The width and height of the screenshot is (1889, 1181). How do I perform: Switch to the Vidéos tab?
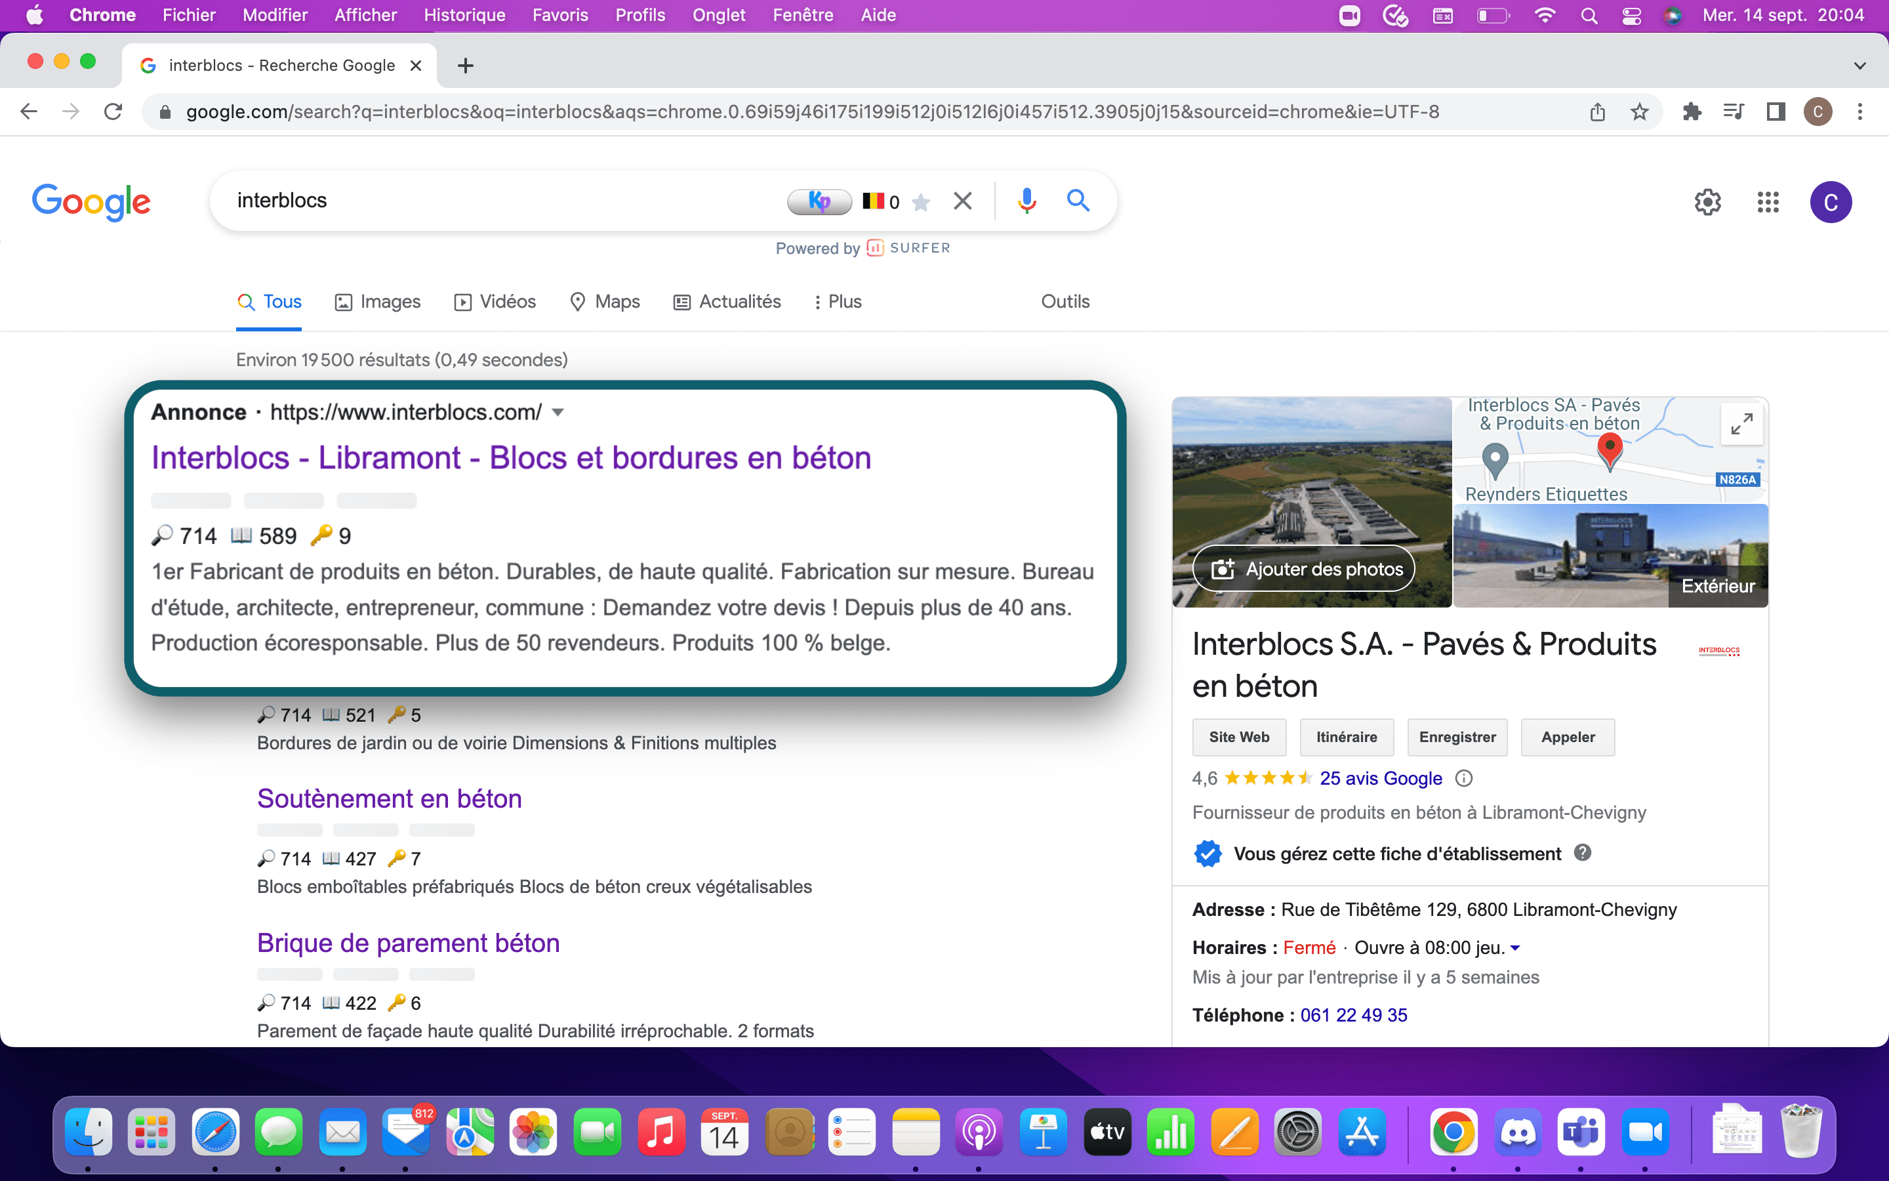click(x=495, y=302)
